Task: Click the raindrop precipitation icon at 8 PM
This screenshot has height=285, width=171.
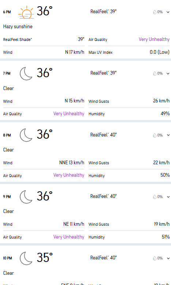Action: 155,135
